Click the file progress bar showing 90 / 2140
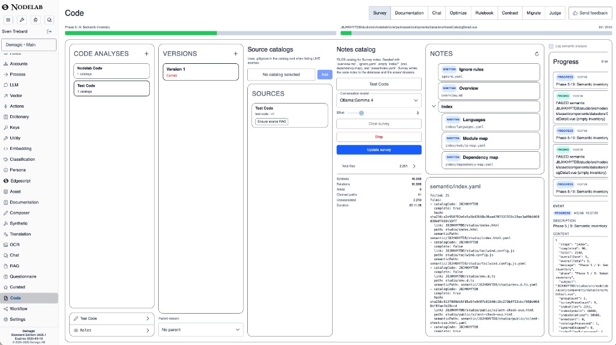The height and width of the screenshot is (345, 616). click(476, 34)
